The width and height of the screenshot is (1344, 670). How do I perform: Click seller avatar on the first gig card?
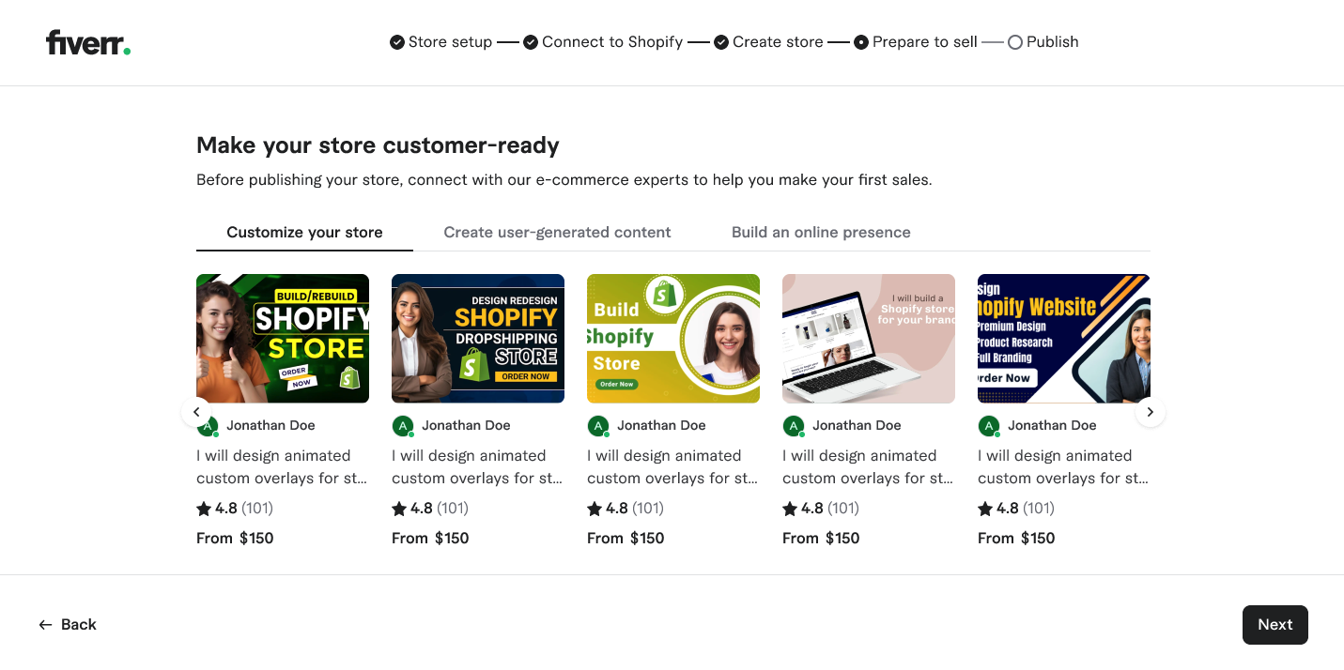click(208, 426)
